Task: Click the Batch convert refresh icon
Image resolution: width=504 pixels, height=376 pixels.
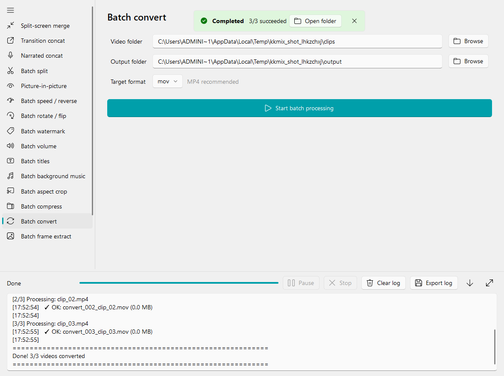Action: 11,221
